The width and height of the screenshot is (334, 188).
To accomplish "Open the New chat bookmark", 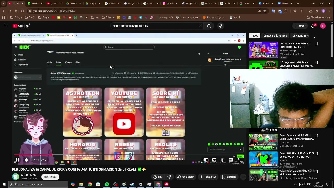I will pyautogui.click(x=236, y=17).
